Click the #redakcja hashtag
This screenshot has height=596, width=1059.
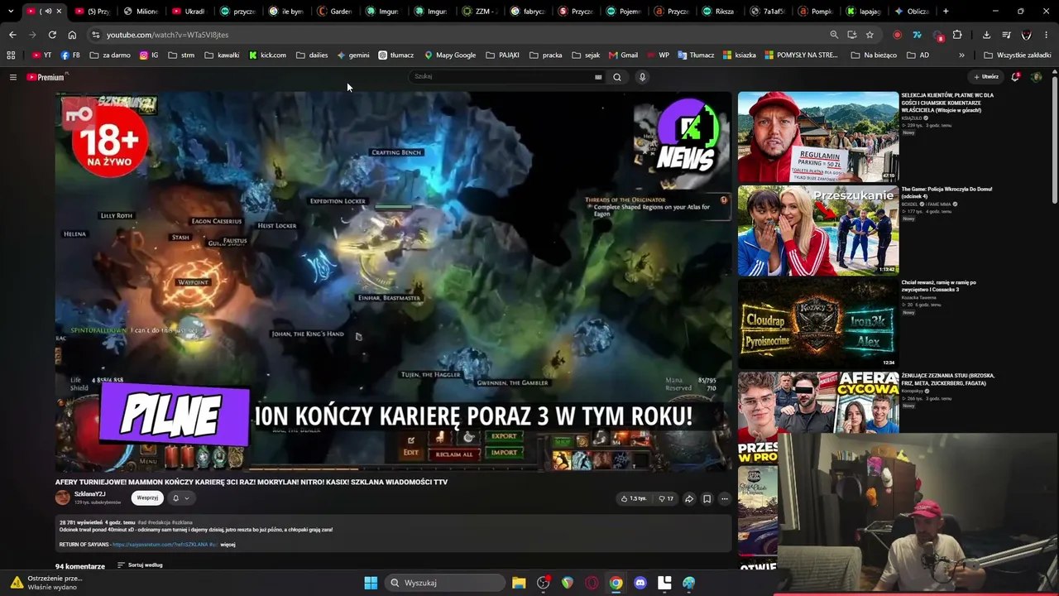point(159,523)
